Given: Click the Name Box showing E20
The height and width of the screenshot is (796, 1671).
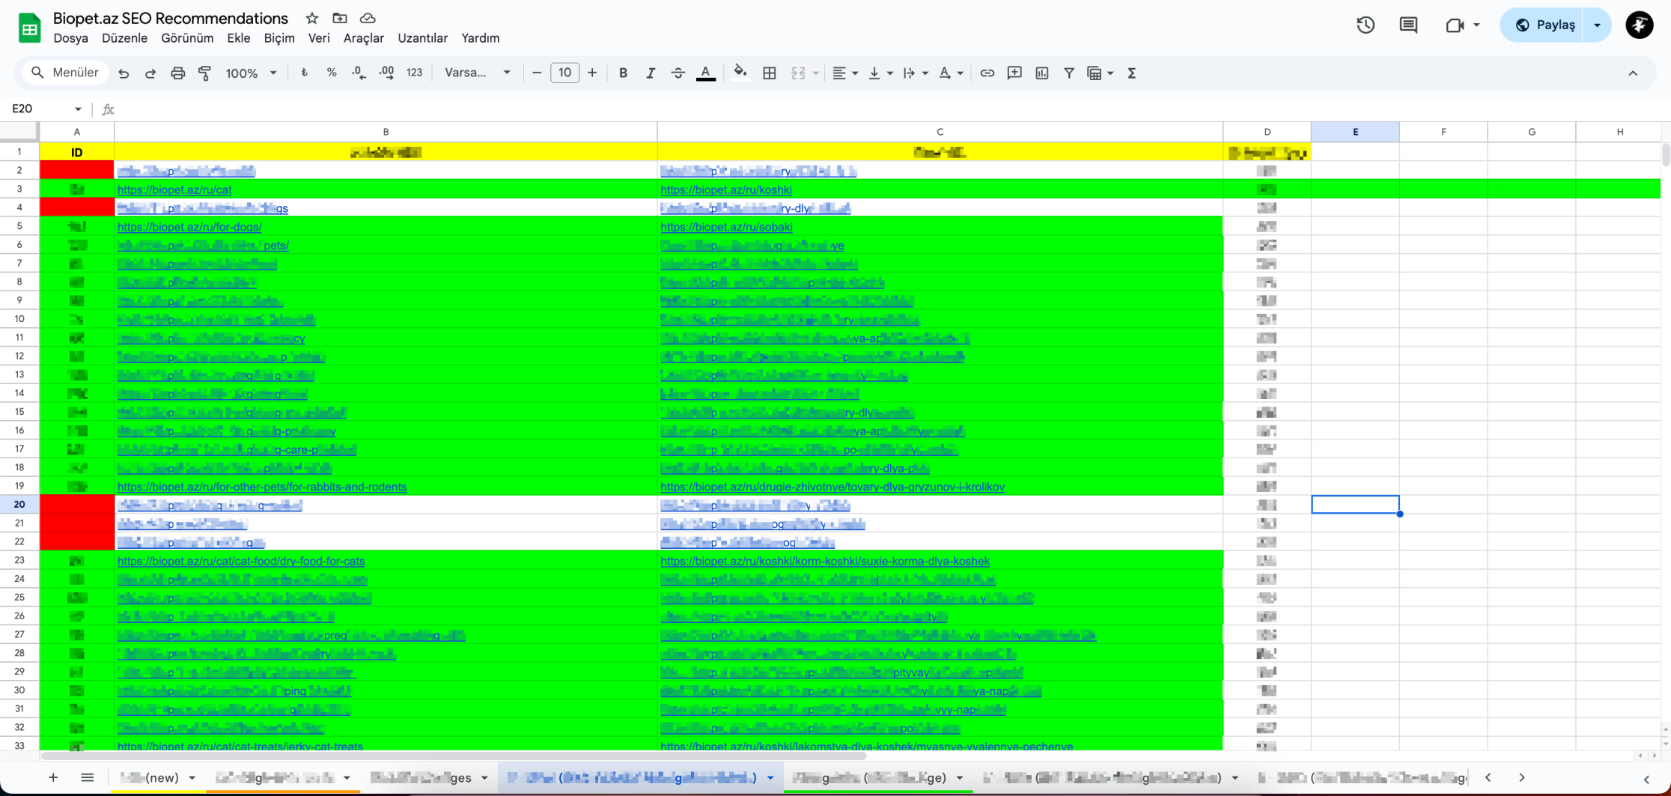Looking at the screenshot, I should (x=46, y=109).
